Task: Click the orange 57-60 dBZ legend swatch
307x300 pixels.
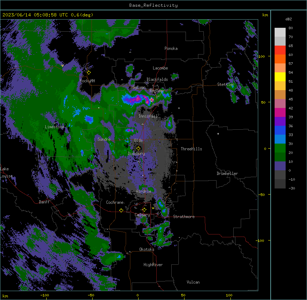Action: 280,59
